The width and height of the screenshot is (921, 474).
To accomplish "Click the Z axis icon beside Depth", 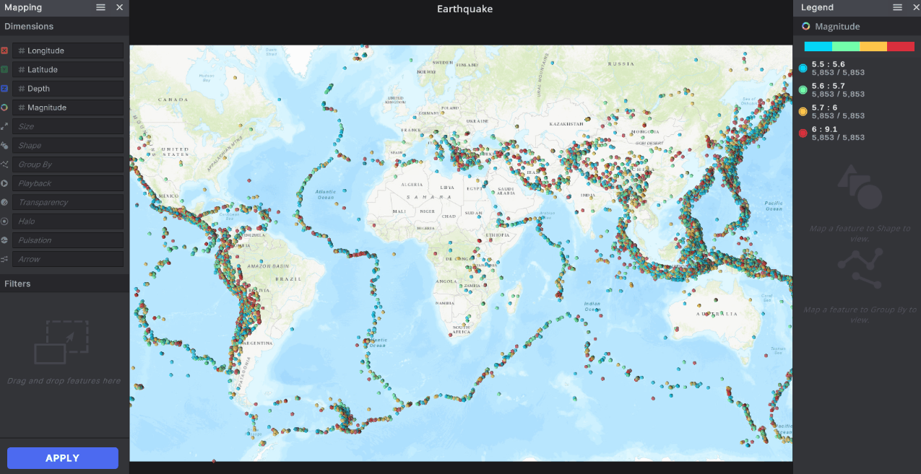I will [x=4, y=89].
